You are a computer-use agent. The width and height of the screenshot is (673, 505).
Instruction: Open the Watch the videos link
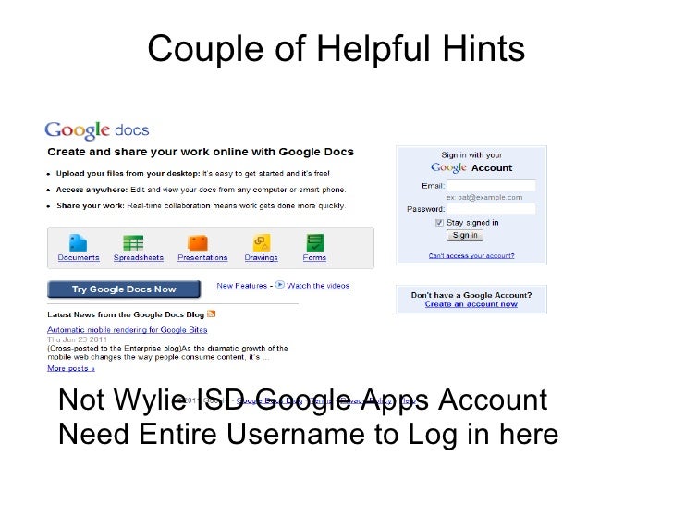(x=318, y=286)
